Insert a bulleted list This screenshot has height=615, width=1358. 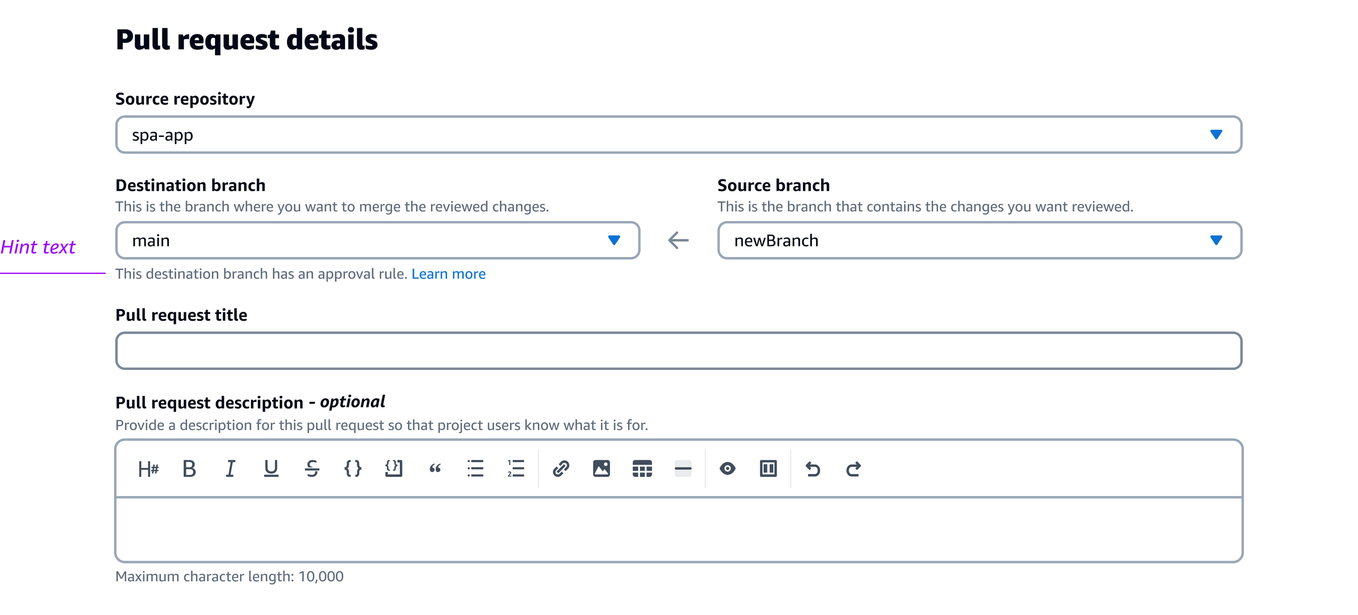(x=475, y=468)
